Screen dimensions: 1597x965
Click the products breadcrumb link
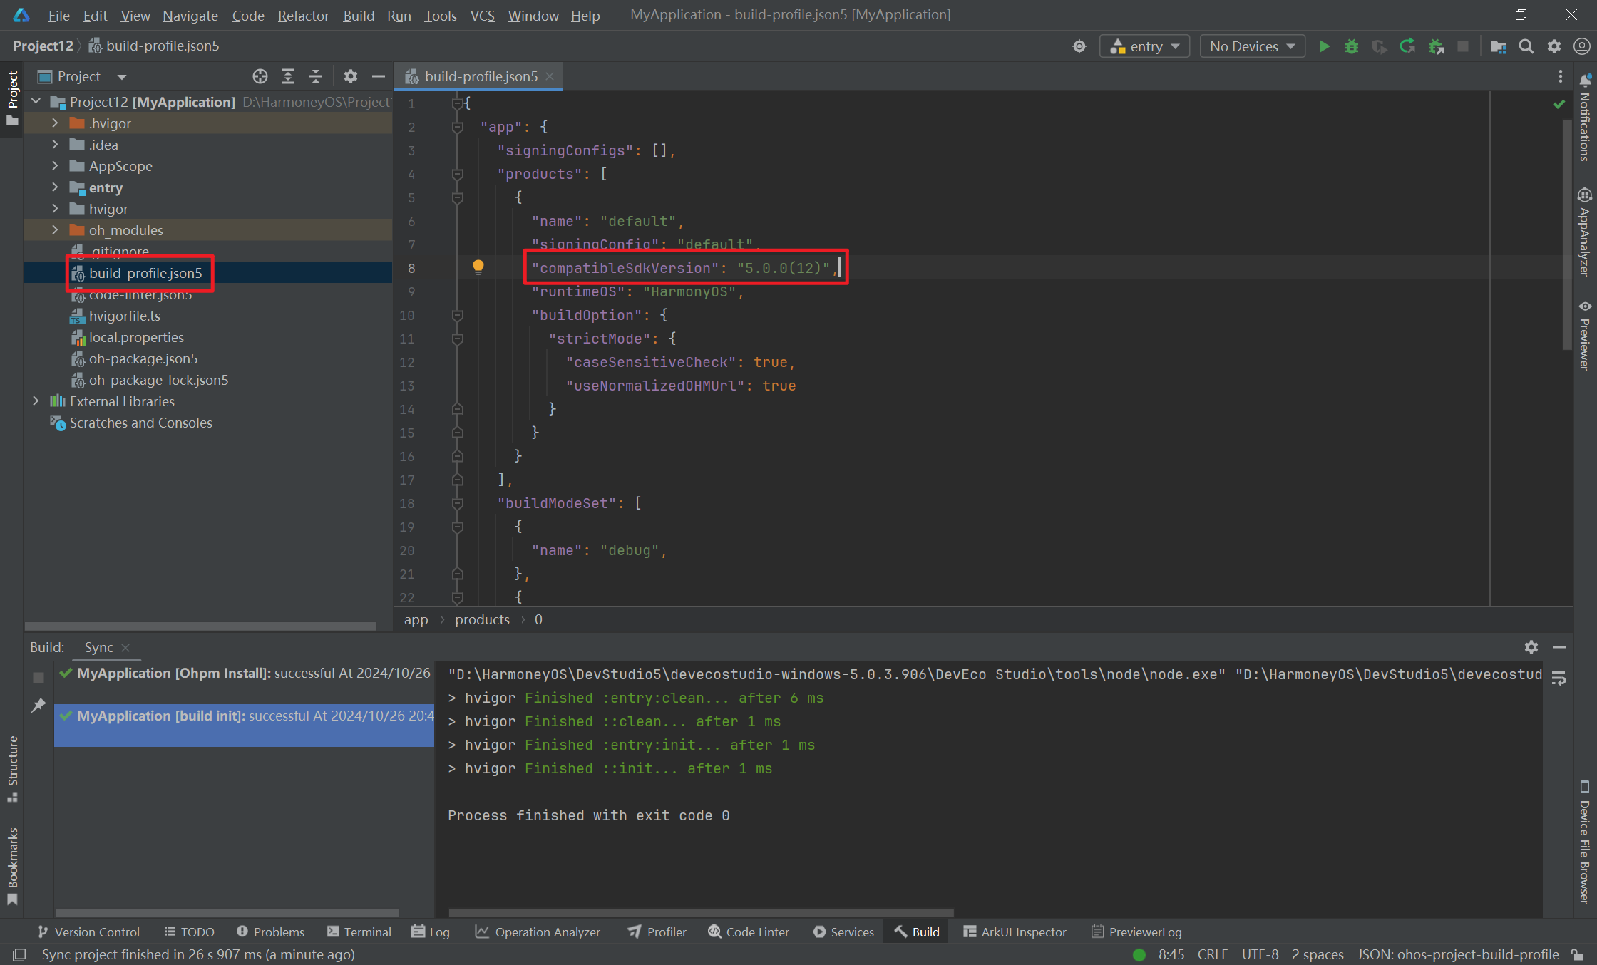[482, 619]
